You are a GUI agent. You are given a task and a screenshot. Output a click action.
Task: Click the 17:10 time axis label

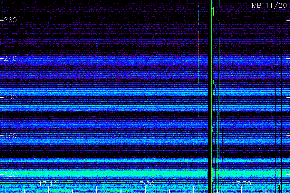[48, 184]
